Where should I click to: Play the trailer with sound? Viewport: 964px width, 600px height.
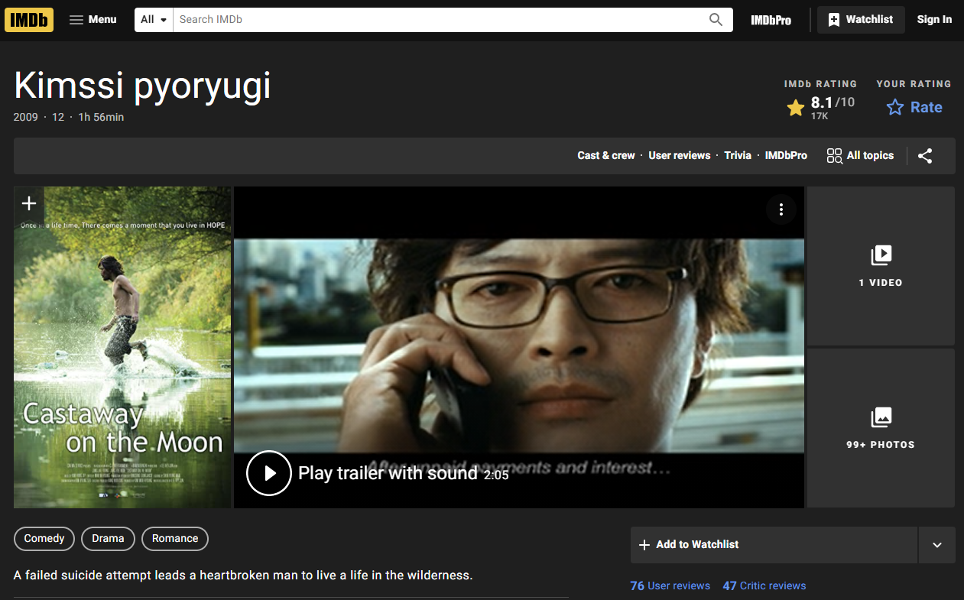tap(269, 473)
